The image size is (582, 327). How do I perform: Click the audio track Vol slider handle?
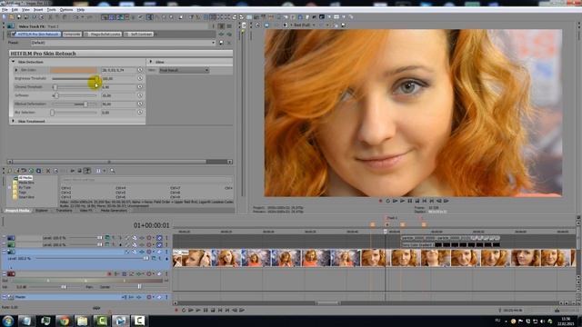tap(64, 287)
